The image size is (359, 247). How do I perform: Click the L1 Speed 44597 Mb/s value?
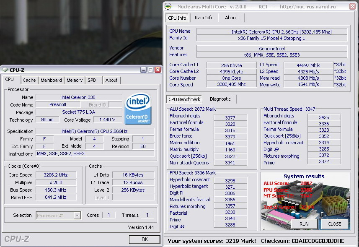308,65
